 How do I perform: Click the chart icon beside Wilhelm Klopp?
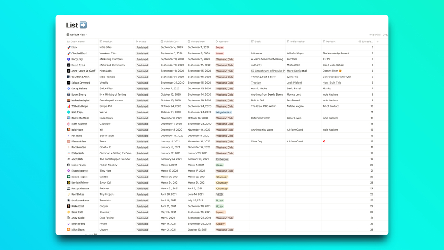click(68, 106)
